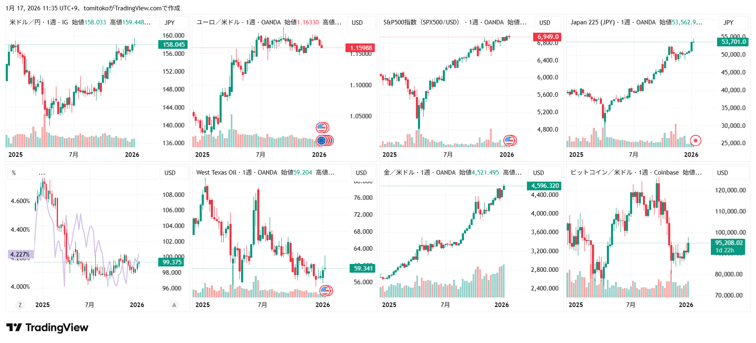Open the US economic event marker on the S&P500 chart
The width and height of the screenshot is (756, 343).
point(509,141)
